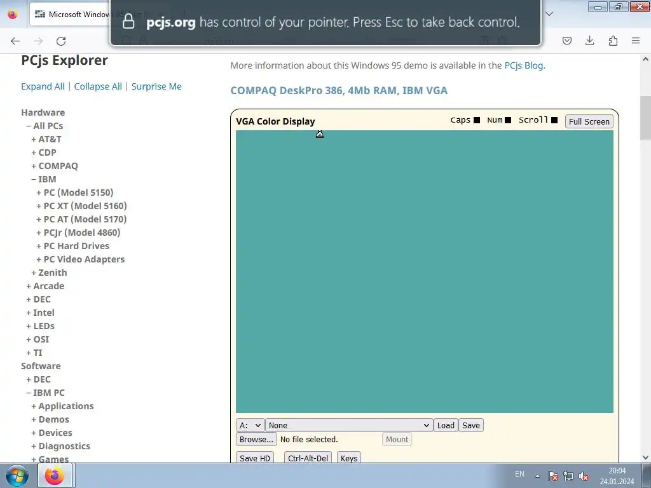Toggle the Scroll lock indicator
This screenshot has height=488, width=651.
pos(554,120)
